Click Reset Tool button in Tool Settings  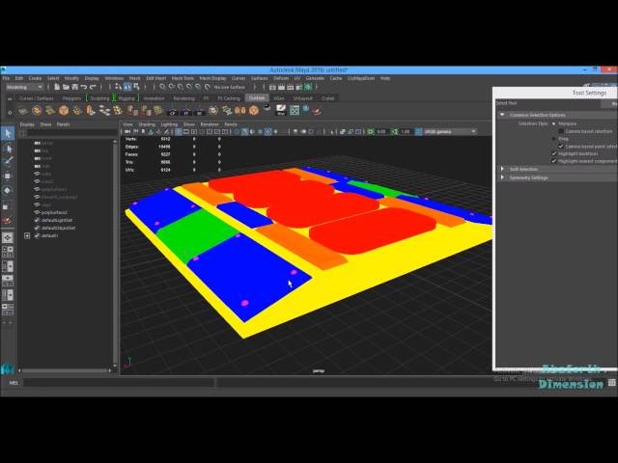point(610,103)
